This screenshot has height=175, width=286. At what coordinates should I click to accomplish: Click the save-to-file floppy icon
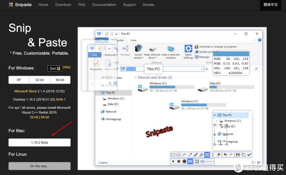(x=238, y=155)
